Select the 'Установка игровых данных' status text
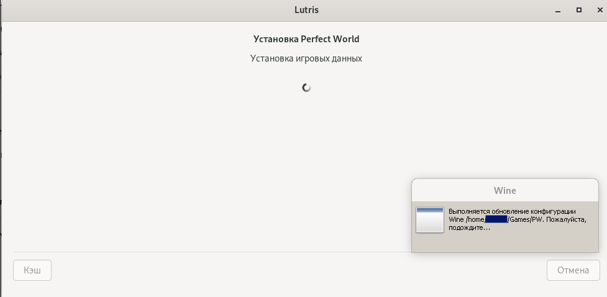The width and height of the screenshot is (607, 297). coord(306,58)
